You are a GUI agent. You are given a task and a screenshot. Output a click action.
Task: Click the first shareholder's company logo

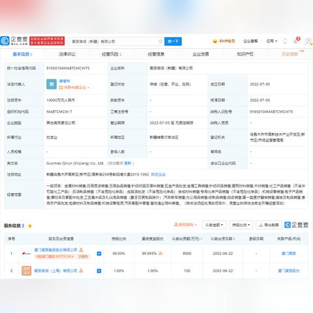click(x=26, y=254)
